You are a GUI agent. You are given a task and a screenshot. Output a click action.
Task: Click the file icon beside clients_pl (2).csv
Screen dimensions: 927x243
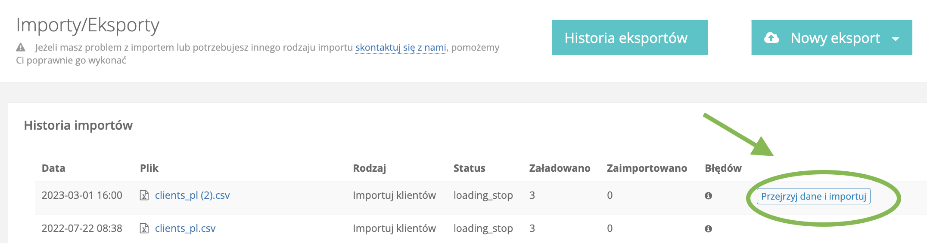click(x=144, y=196)
